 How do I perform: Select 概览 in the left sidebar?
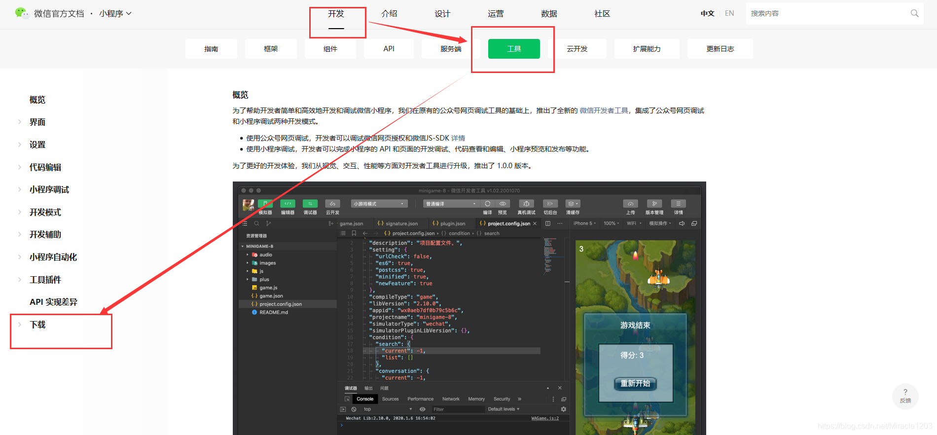coord(37,100)
